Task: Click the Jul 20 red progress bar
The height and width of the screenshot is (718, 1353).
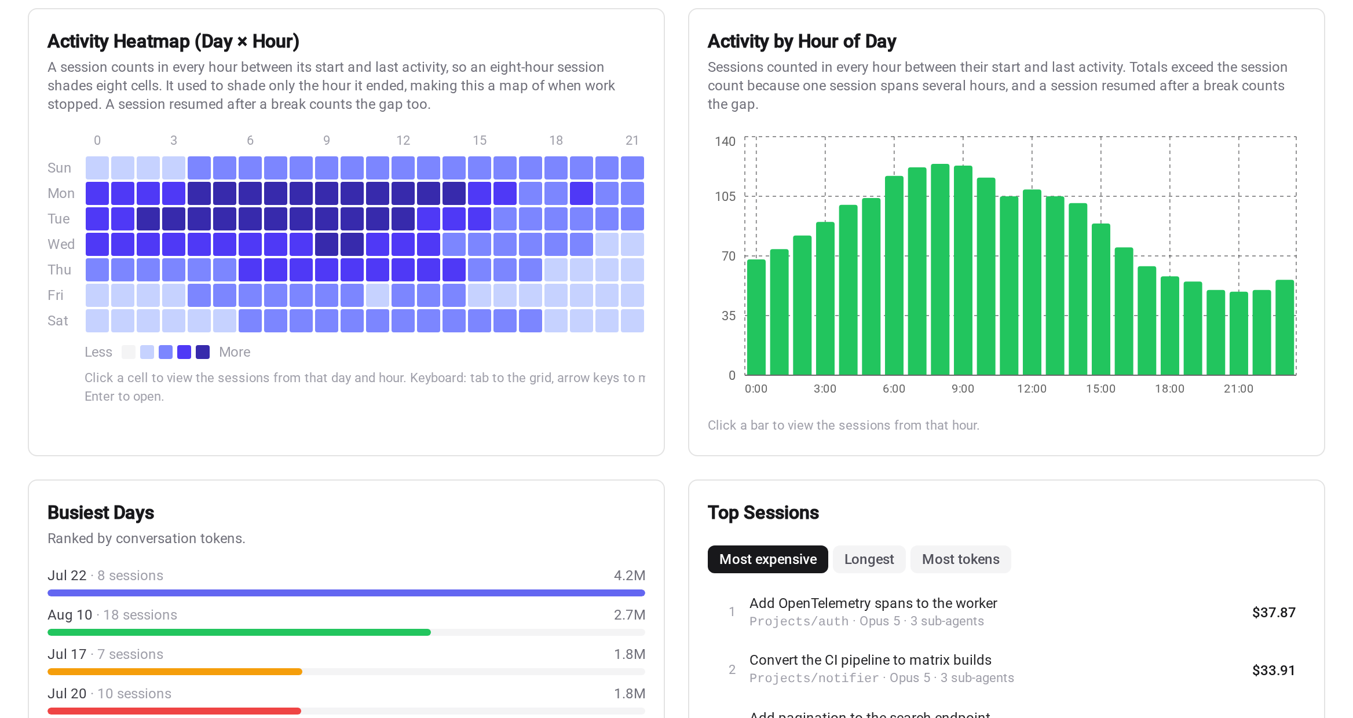Action: coord(174,711)
